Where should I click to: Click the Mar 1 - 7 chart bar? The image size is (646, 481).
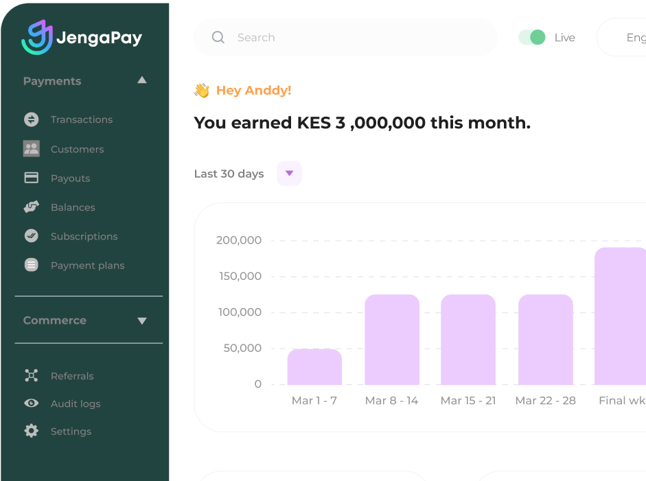pos(314,367)
